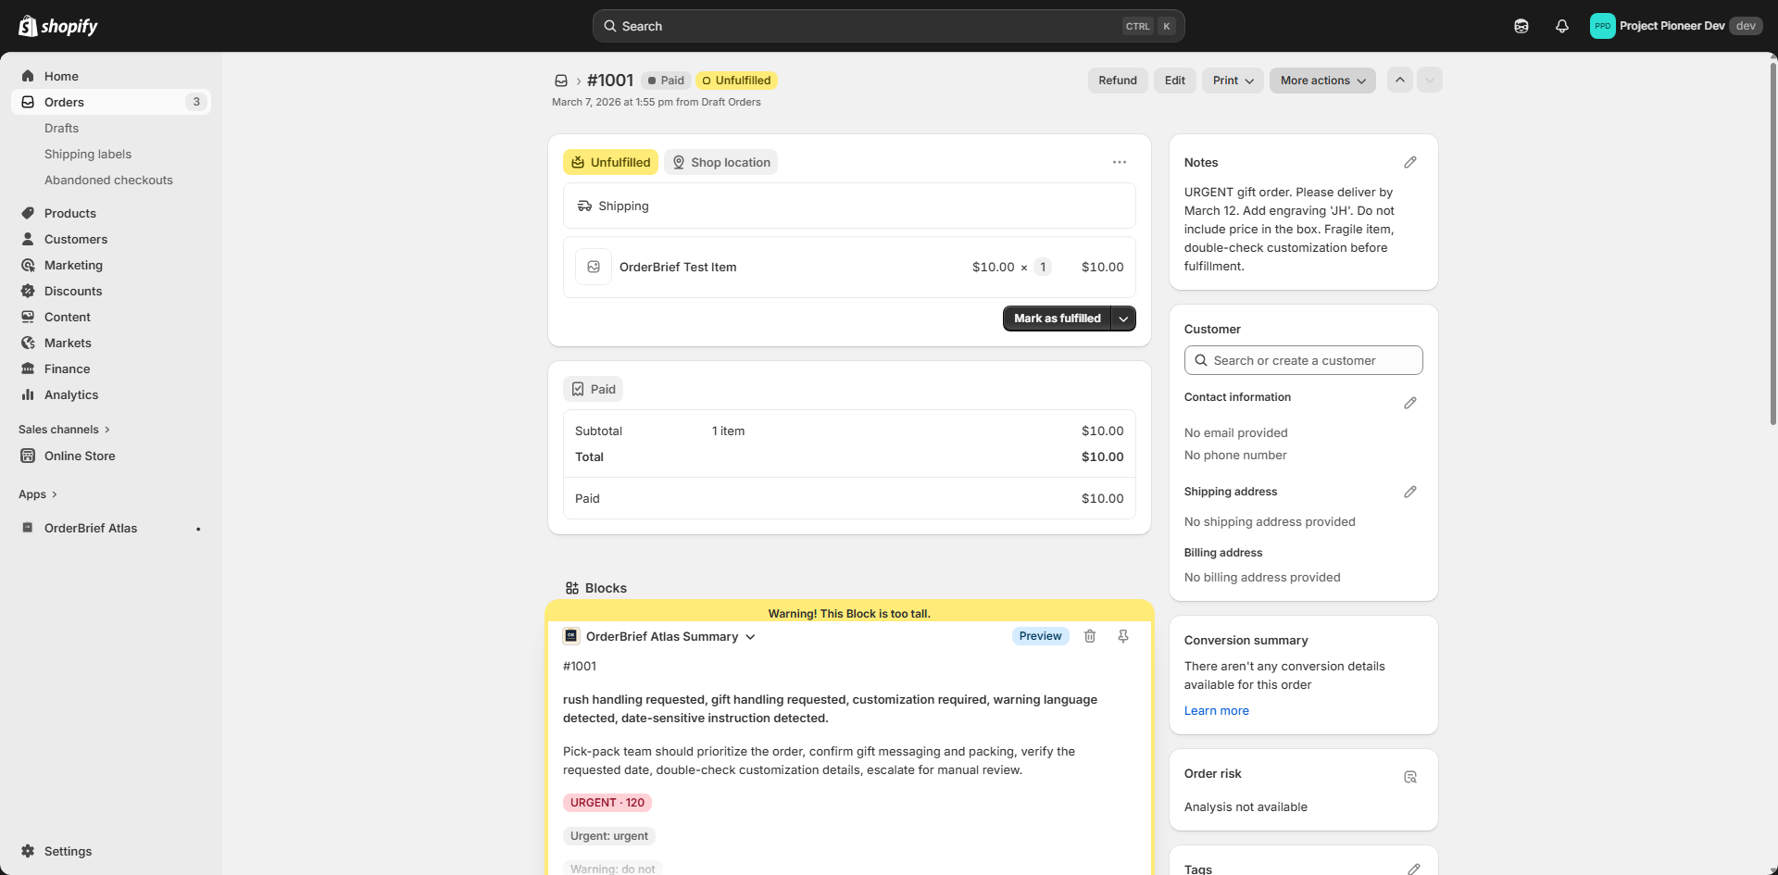Click the Paid status badge in header
Screen dimensions: 1778x875
point(666,81)
